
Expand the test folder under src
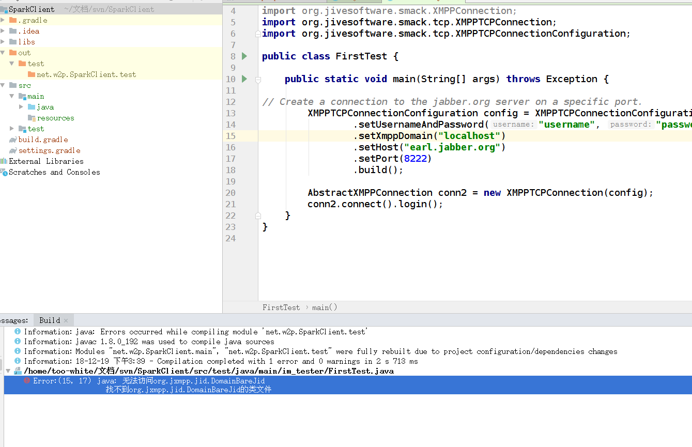12,129
